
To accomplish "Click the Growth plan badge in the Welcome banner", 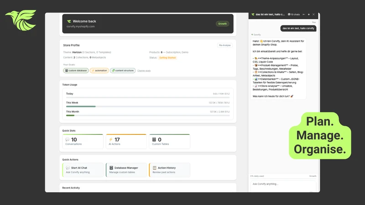I will (222, 24).
